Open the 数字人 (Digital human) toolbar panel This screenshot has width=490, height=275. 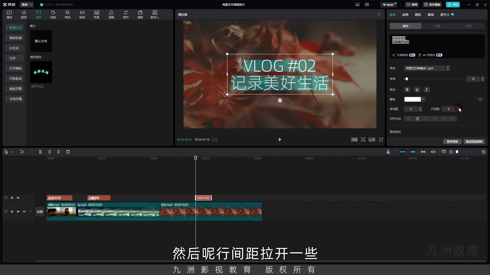[x=155, y=15]
